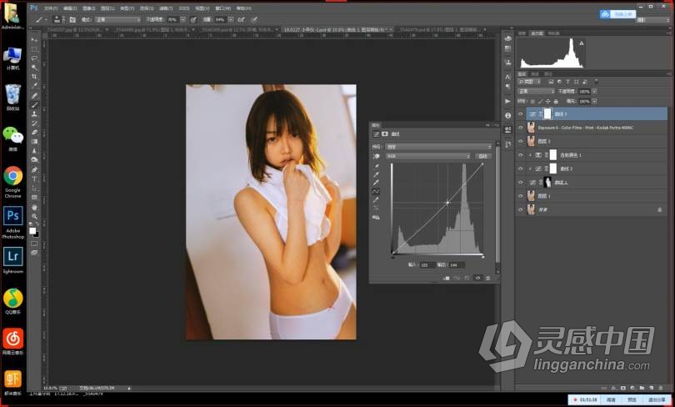Reset the Curves adjustment to defaults

(x=467, y=279)
